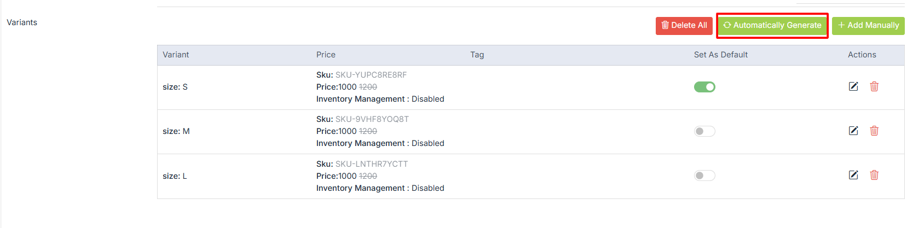Enable Set As Default toggle for size L

tap(704, 176)
